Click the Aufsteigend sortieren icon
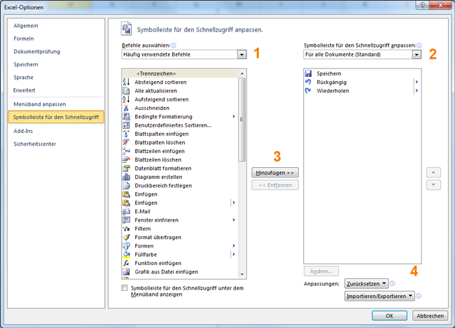The image size is (455, 328). click(x=126, y=99)
